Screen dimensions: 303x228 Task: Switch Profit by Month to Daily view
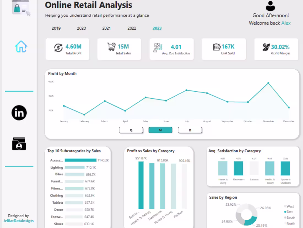(x=190, y=130)
